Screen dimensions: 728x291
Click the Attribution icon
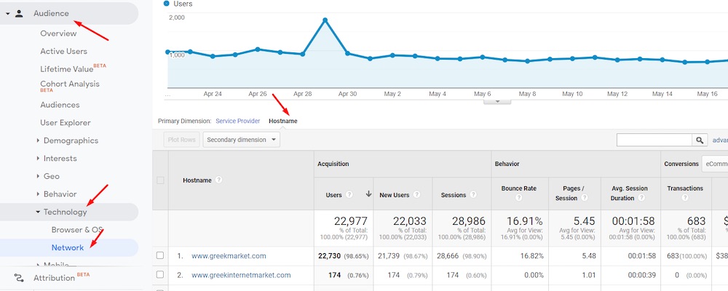coord(19,278)
